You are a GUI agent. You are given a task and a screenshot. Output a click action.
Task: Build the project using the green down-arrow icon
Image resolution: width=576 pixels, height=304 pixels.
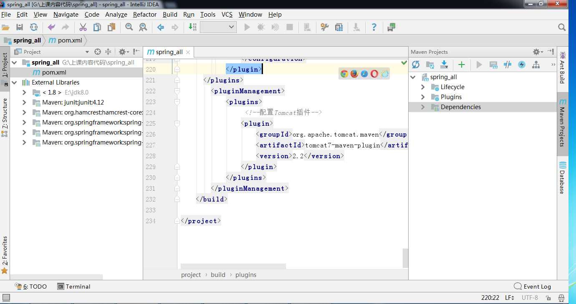(192, 27)
